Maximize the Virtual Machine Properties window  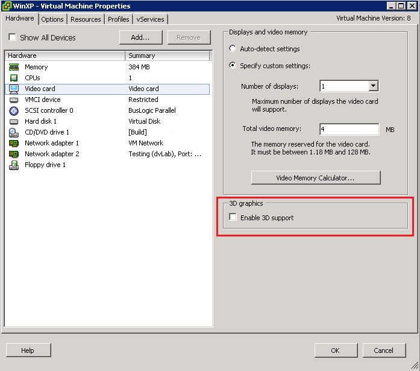point(401,5)
